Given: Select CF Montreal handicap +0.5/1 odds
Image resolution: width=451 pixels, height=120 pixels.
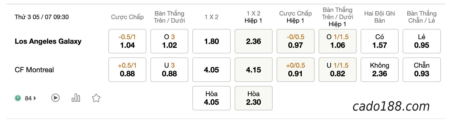Looking at the screenshot, I should pyautogui.click(x=127, y=70).
